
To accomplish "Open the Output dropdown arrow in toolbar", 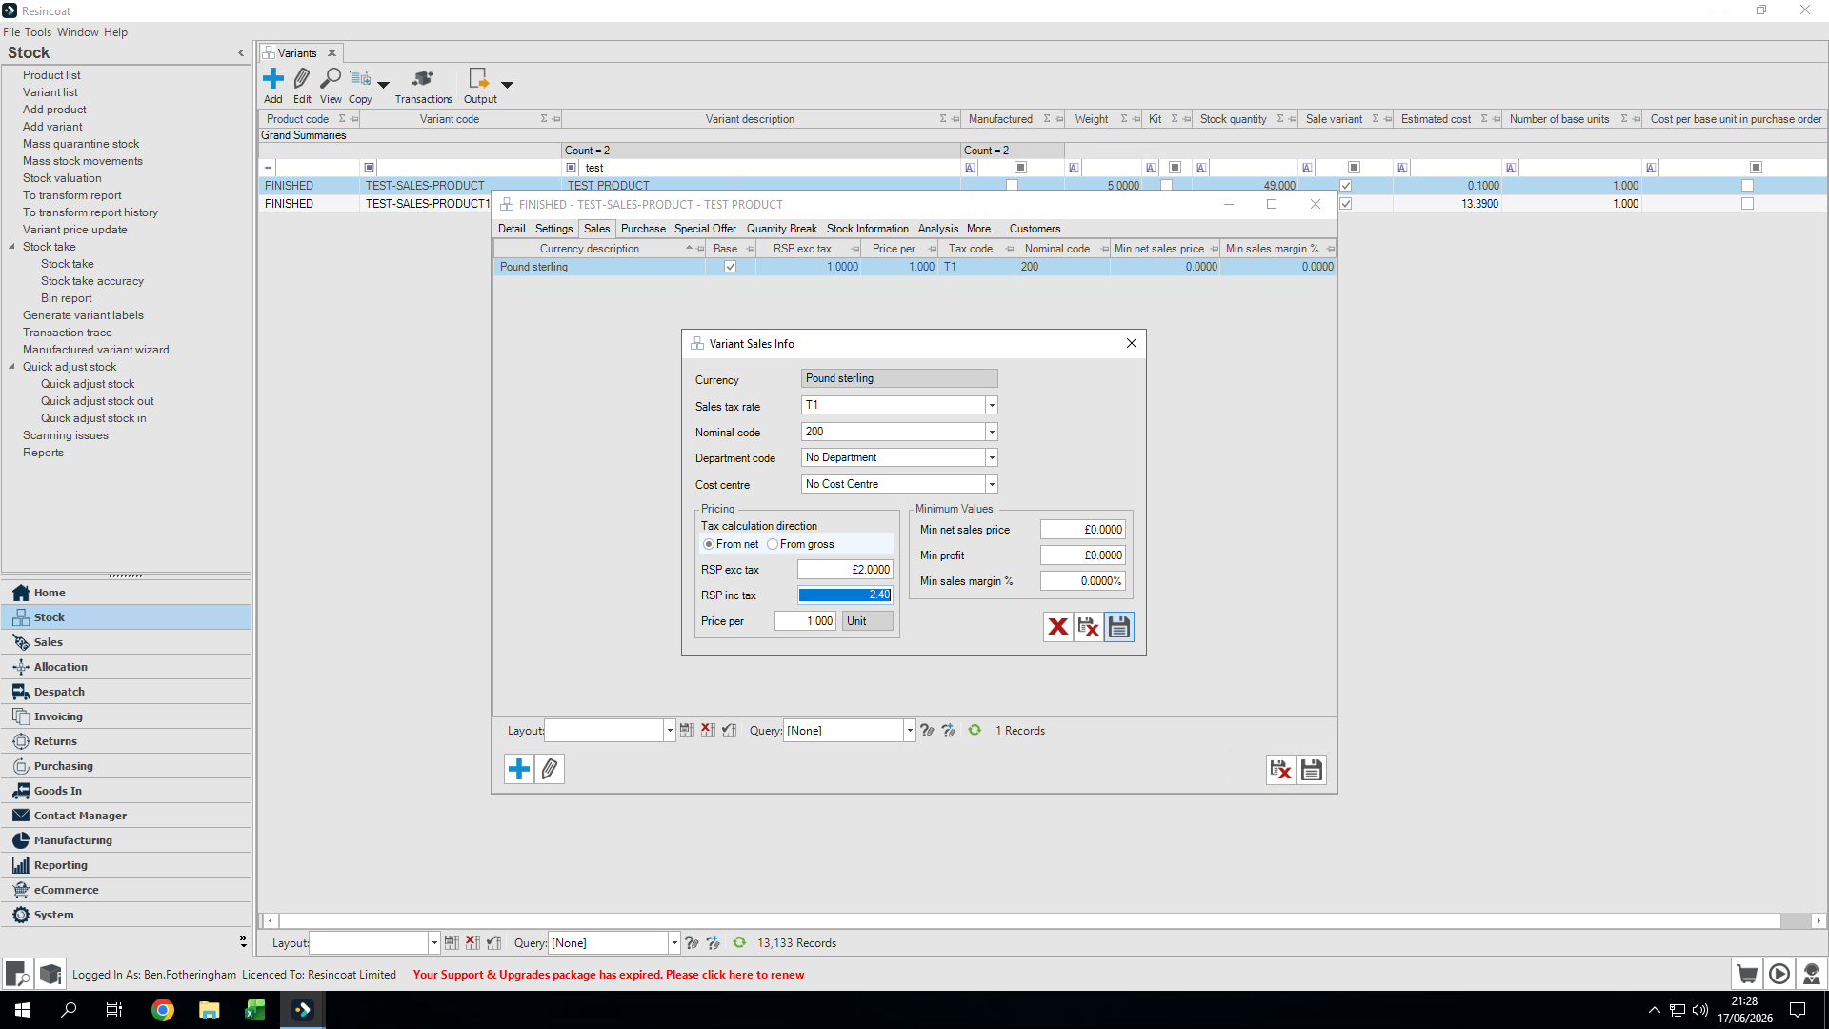I will click(x=507, y=85).
